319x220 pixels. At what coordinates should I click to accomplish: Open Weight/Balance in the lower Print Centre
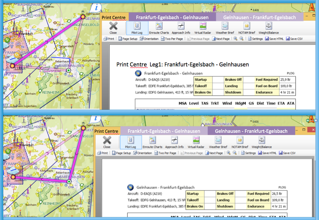click(x=262, y=142)
